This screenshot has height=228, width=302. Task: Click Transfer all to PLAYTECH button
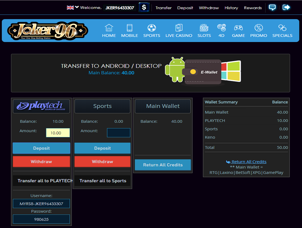[x=42, y=181]
